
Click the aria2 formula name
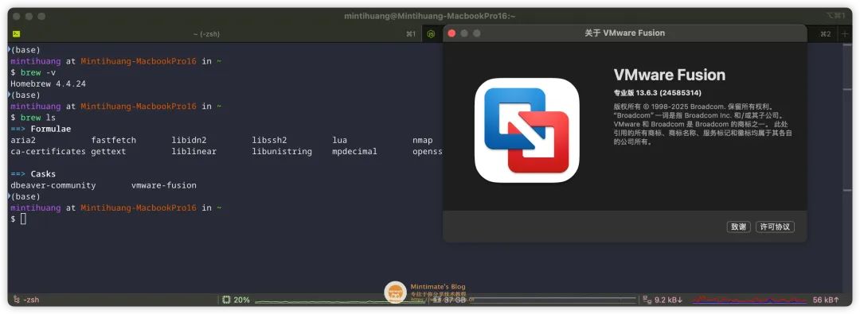click(x=23, y=140)
